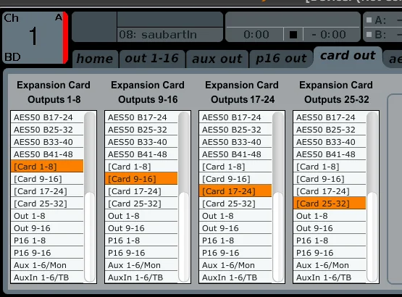Screen dimensions: 402x297
Task: Select [Card 17-24] for Outputs 17-24
Action: tap(235, 191)
